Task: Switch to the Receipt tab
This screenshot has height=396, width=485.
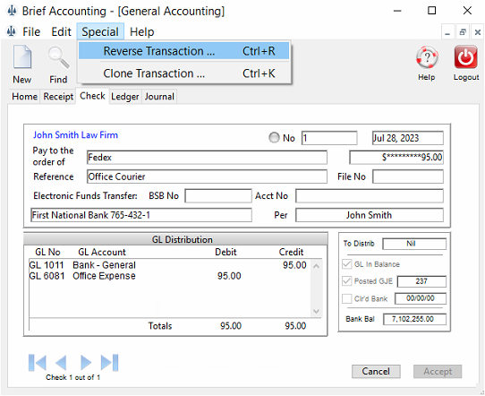Action: coord(58,97)
